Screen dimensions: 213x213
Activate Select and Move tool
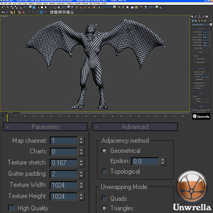point(51,7)
